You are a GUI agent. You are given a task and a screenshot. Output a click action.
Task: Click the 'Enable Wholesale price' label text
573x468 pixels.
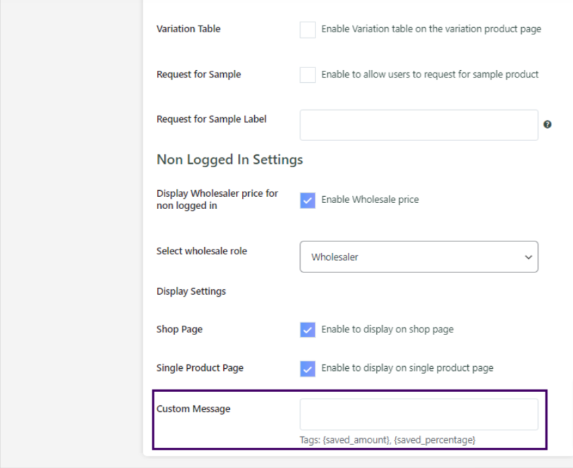pyautogui.click(x=370, y=200)
